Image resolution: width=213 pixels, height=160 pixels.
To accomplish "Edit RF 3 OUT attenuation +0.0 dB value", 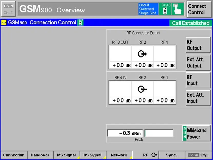I will pos(120,65).
